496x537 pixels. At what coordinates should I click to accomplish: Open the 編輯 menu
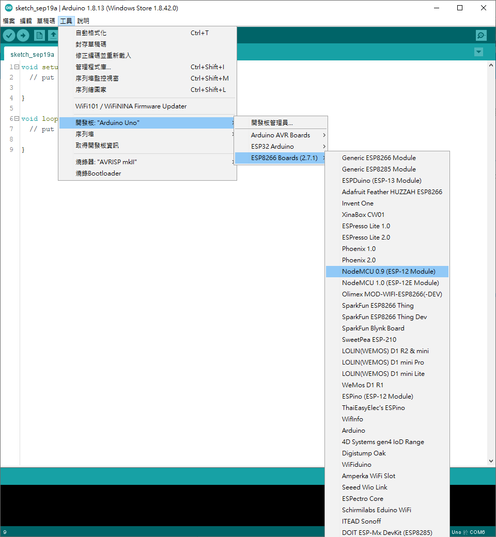pos(26,21)
